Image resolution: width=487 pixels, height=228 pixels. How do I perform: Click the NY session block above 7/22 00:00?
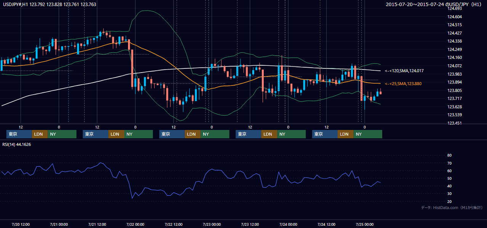(139, 134)
